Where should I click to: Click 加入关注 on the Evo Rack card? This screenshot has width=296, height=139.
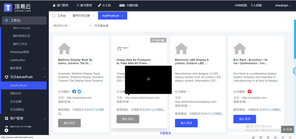pos(245,119)
